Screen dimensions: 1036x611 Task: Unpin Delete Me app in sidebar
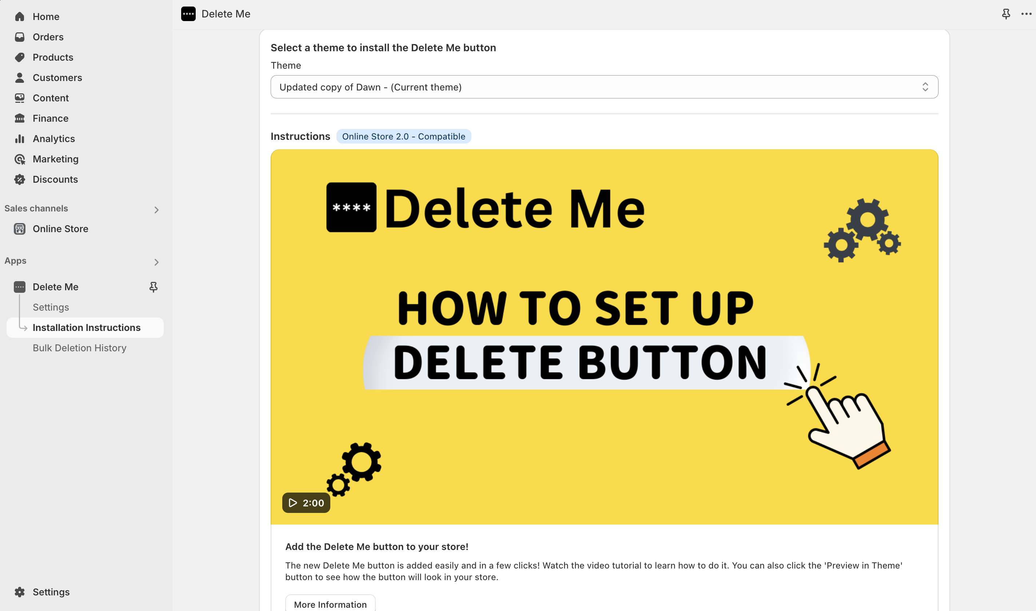point(154,287)
